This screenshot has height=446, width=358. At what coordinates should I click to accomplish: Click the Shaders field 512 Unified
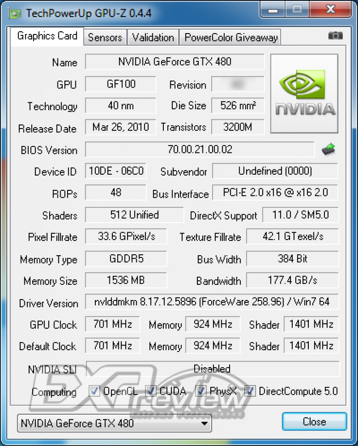coord(135,215)
